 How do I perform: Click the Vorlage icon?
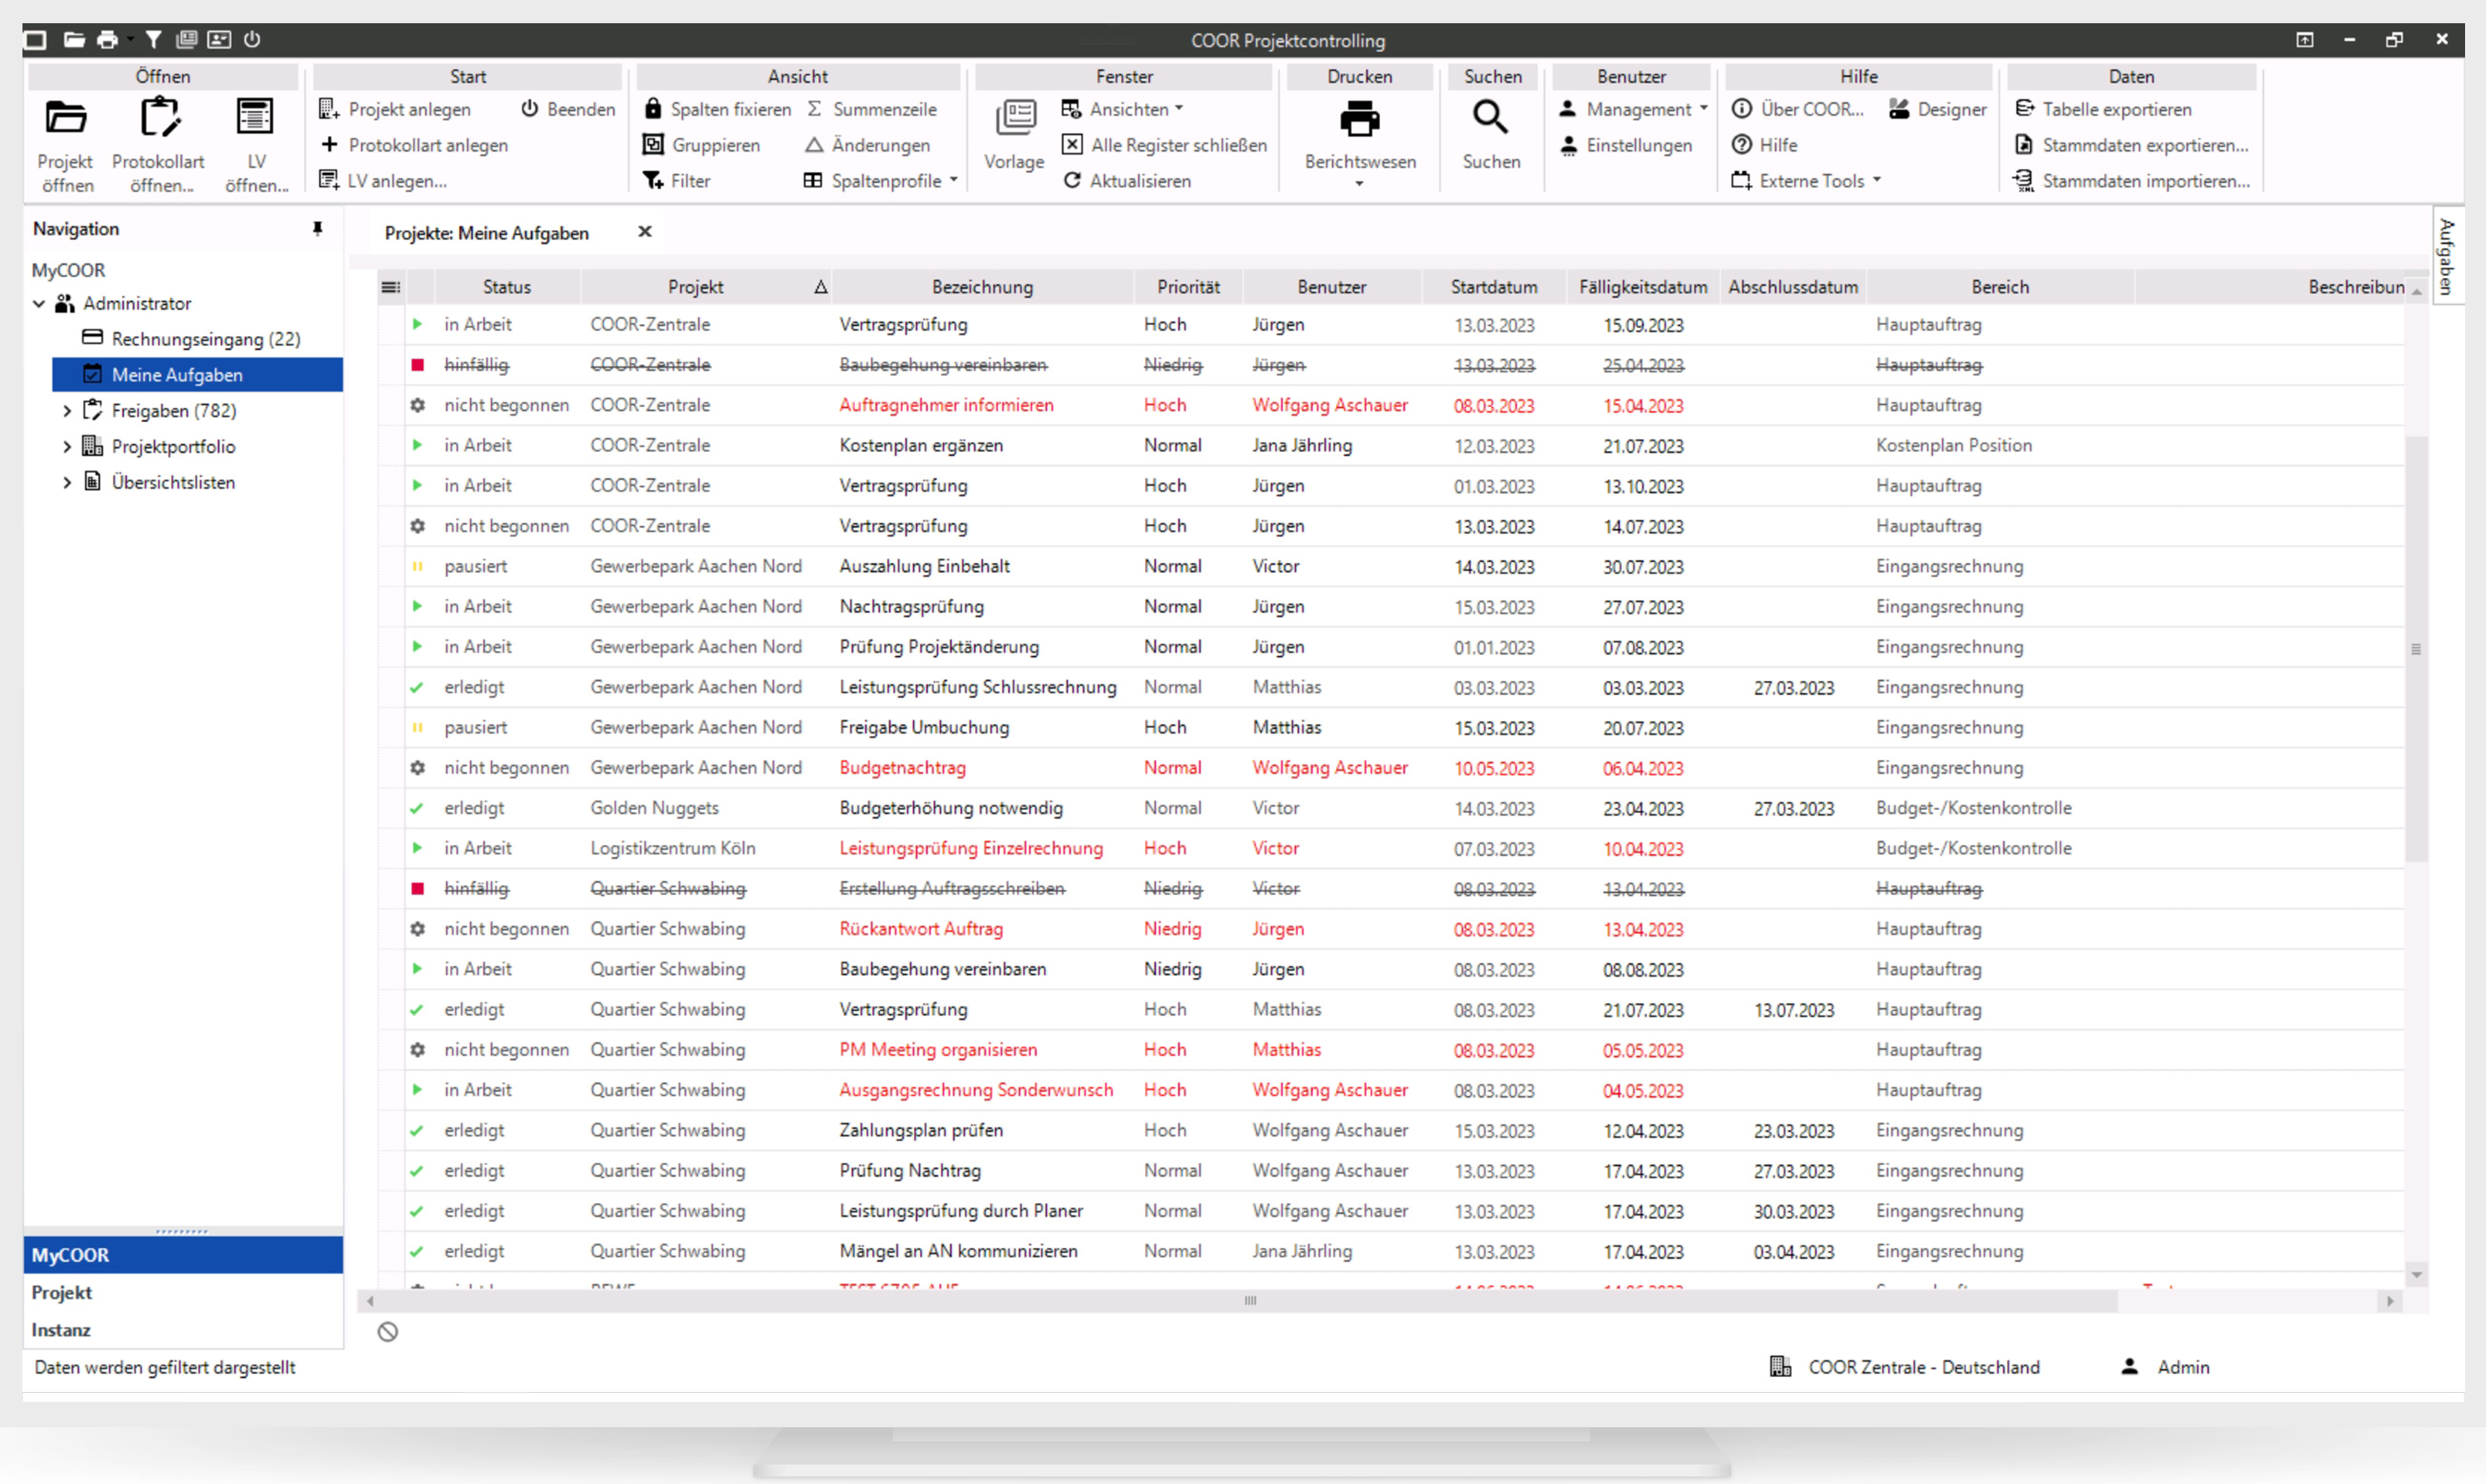pos(1015,118)
